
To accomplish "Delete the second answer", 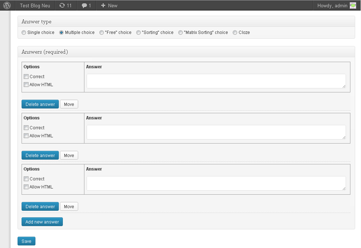I will click(40, 156).
